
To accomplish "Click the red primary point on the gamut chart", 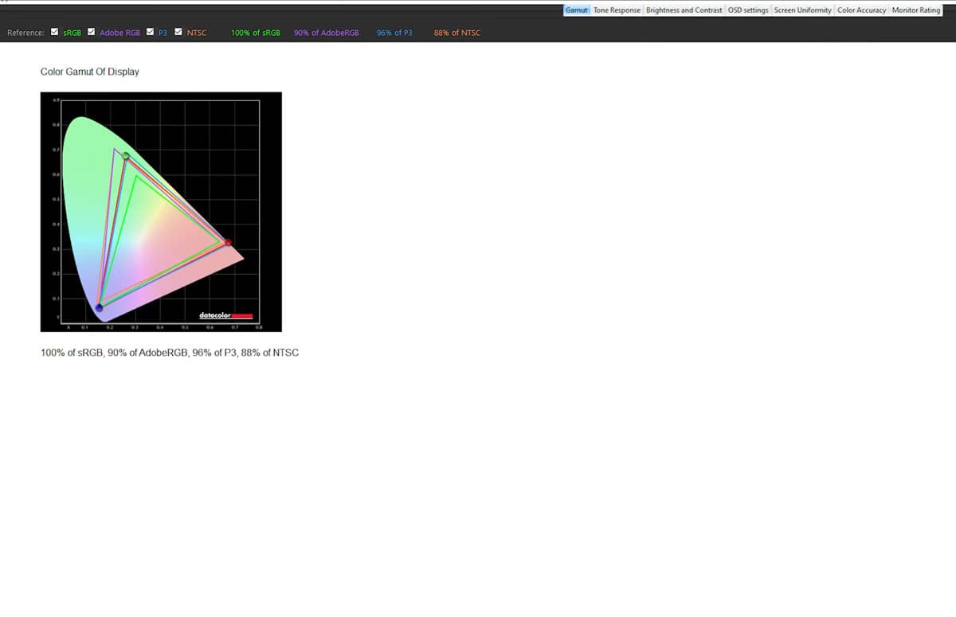I will pos(228,242).
